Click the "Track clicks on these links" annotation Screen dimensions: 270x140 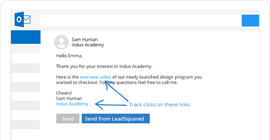coord(159,105)
